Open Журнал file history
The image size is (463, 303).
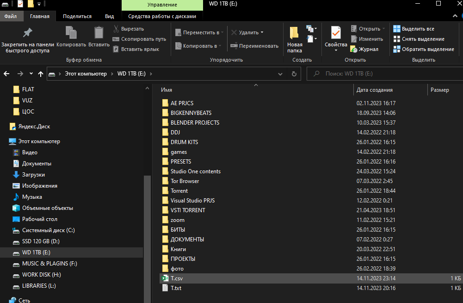[364, 49]
